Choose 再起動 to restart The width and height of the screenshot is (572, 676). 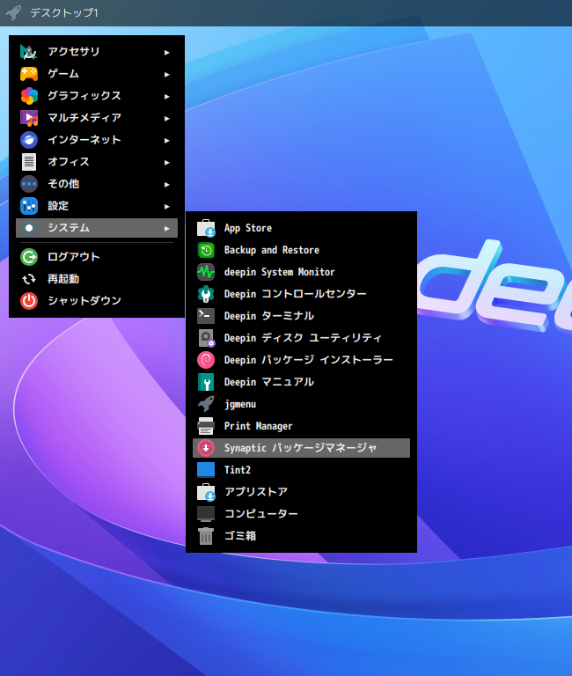97,279
